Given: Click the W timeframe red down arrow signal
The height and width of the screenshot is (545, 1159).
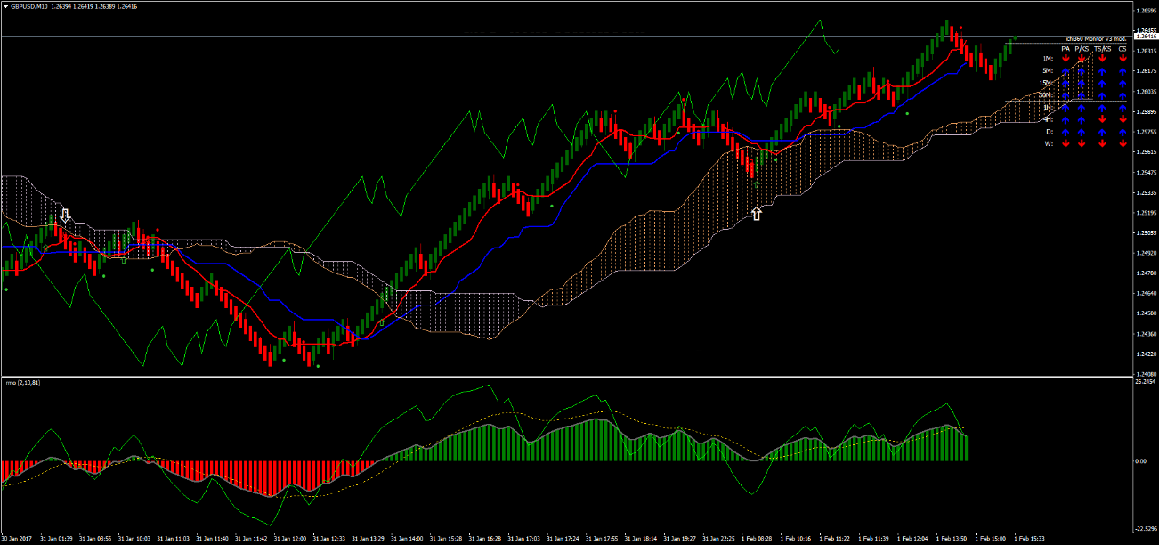Looking at the screenshot, I should pyautogui.click(x=1066, y=142).
